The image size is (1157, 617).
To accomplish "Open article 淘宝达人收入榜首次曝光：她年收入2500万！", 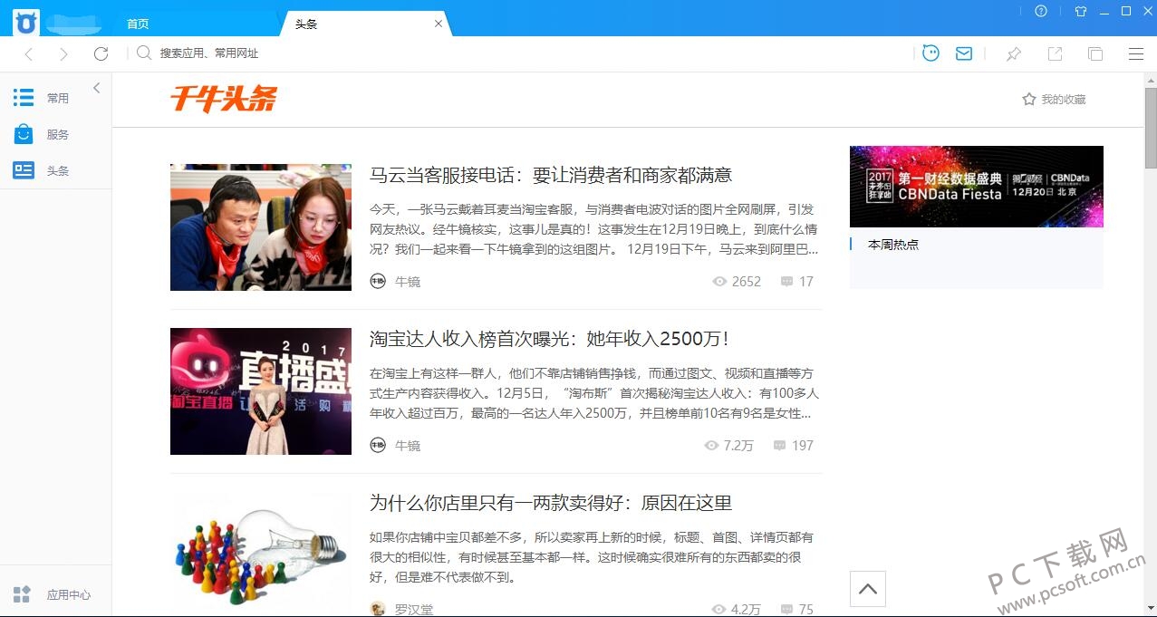I will (550, 339).
